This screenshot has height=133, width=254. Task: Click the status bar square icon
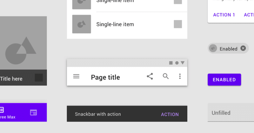171,63
